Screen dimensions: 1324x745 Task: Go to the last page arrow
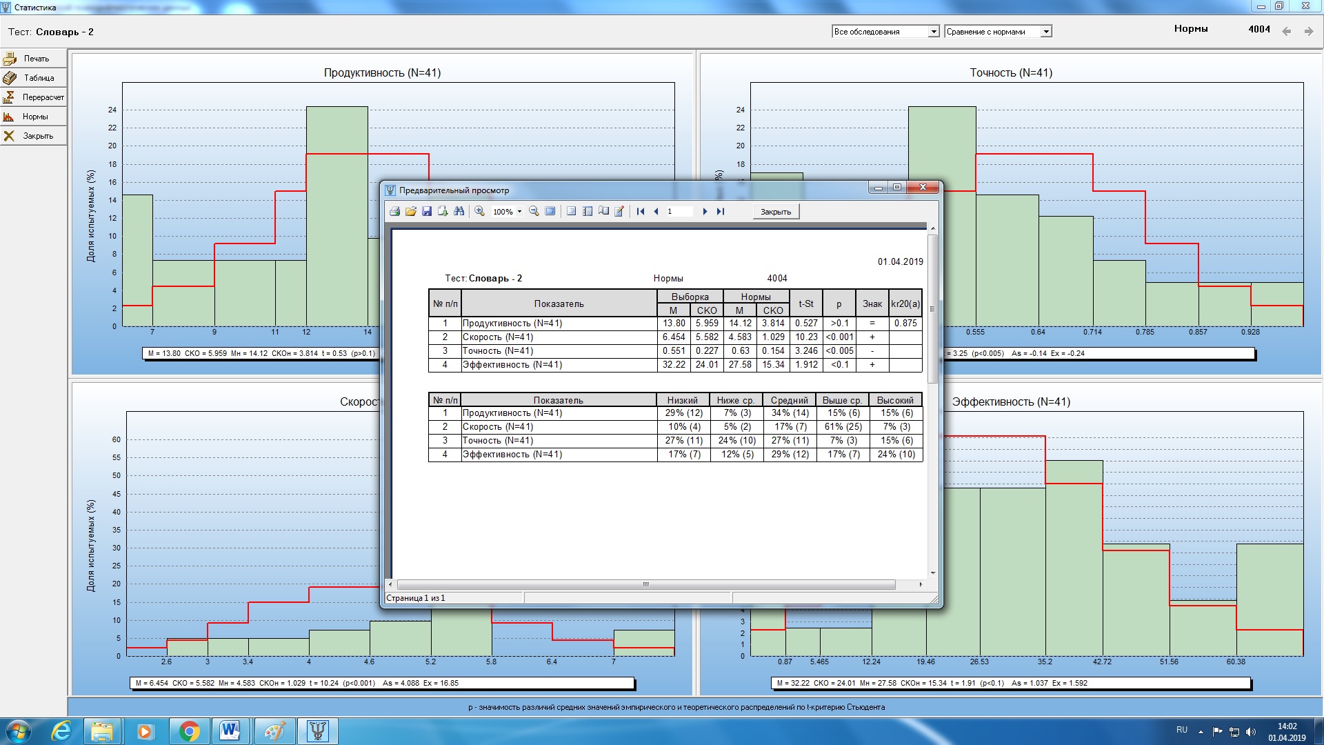(x=721, y=212)
